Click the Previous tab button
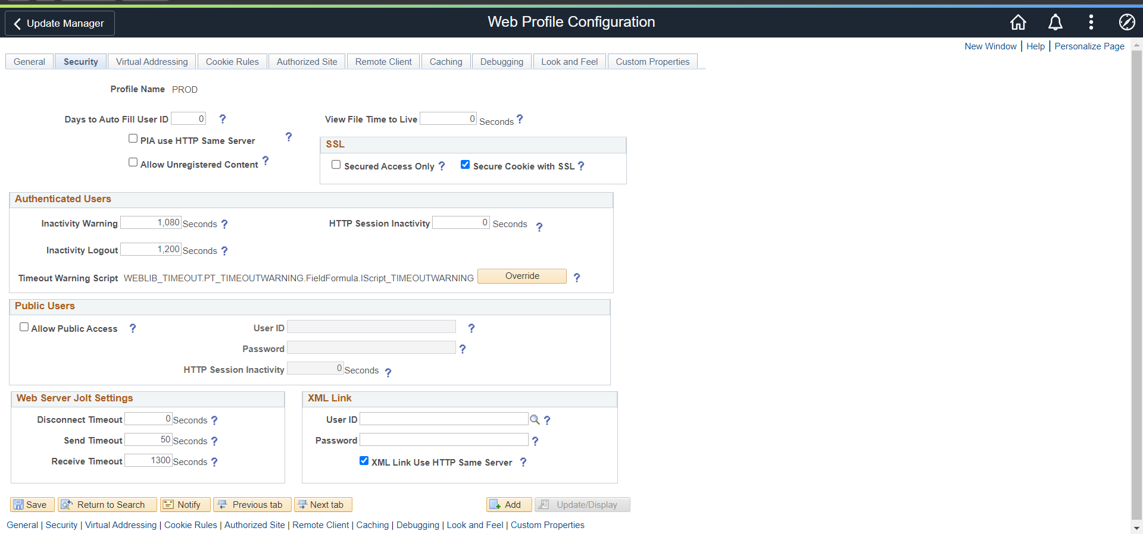This screenshot has height=534, width=1143. point(252,504)
